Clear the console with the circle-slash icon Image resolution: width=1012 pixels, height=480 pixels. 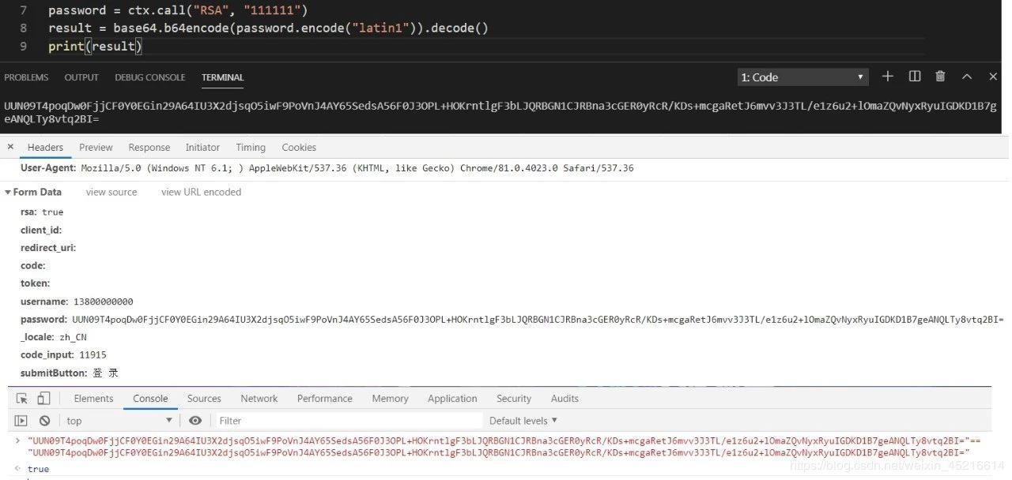[44, 420]
